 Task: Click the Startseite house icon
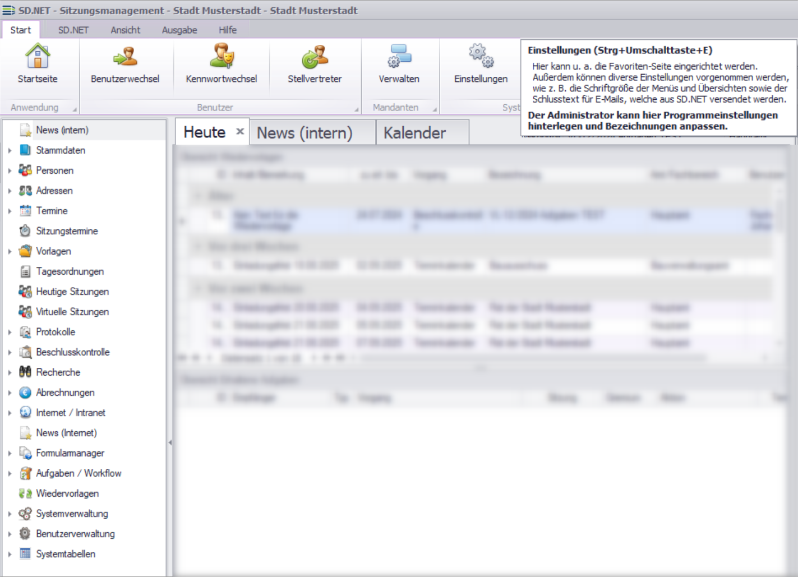point(38,57)
